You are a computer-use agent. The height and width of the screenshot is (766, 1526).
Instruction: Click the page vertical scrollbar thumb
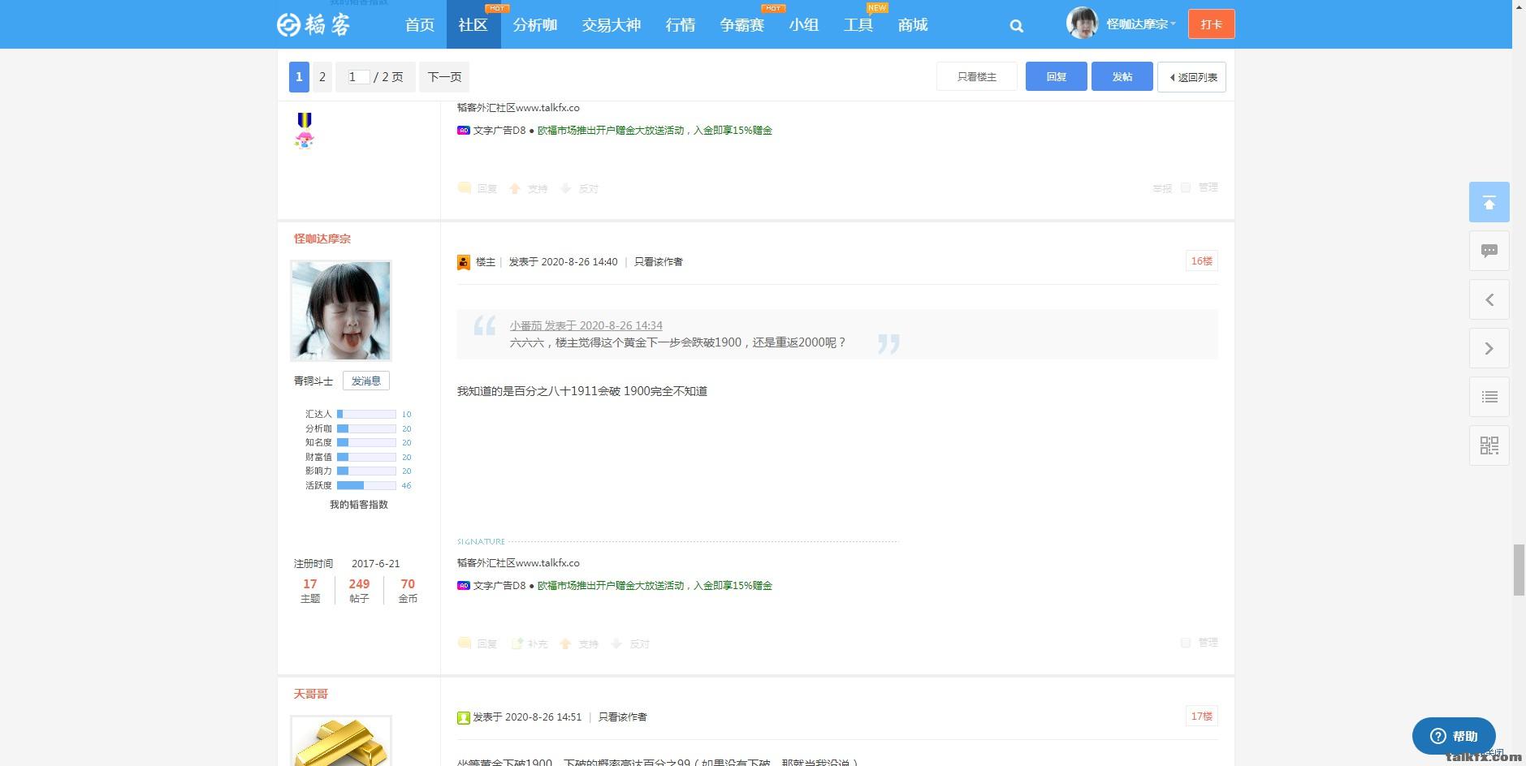[x=1519, y=570]
